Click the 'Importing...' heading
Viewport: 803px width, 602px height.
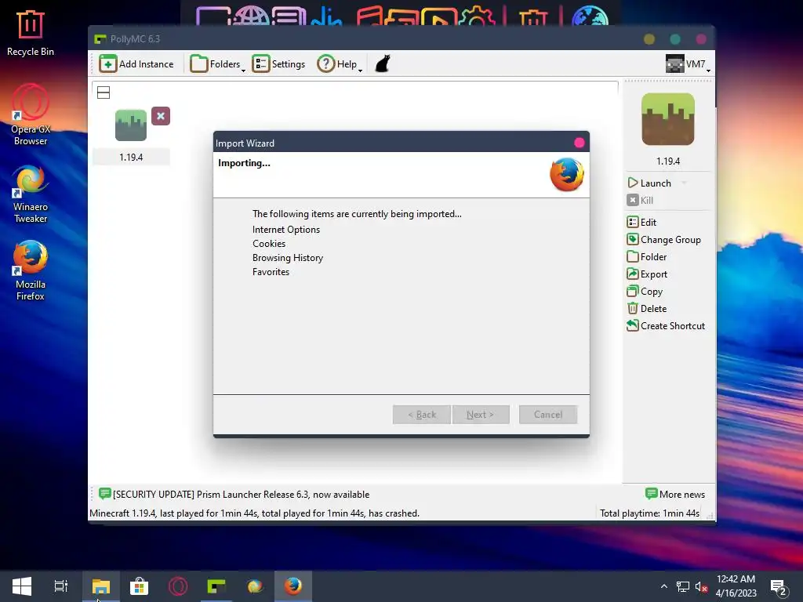(245, 163)
